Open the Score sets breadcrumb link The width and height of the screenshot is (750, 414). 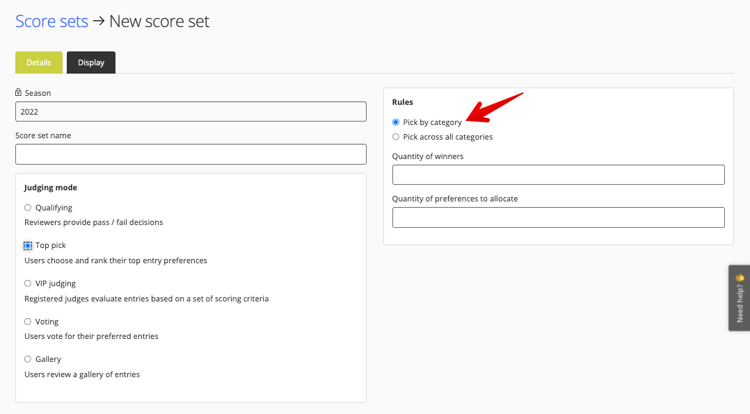[51, 22]
